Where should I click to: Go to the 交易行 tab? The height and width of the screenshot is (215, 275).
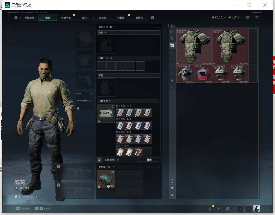click(x=102, y=18)
